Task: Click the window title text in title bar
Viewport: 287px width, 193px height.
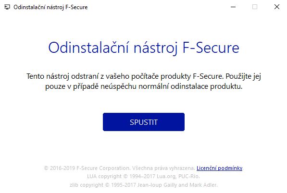Action: point(50,7)
